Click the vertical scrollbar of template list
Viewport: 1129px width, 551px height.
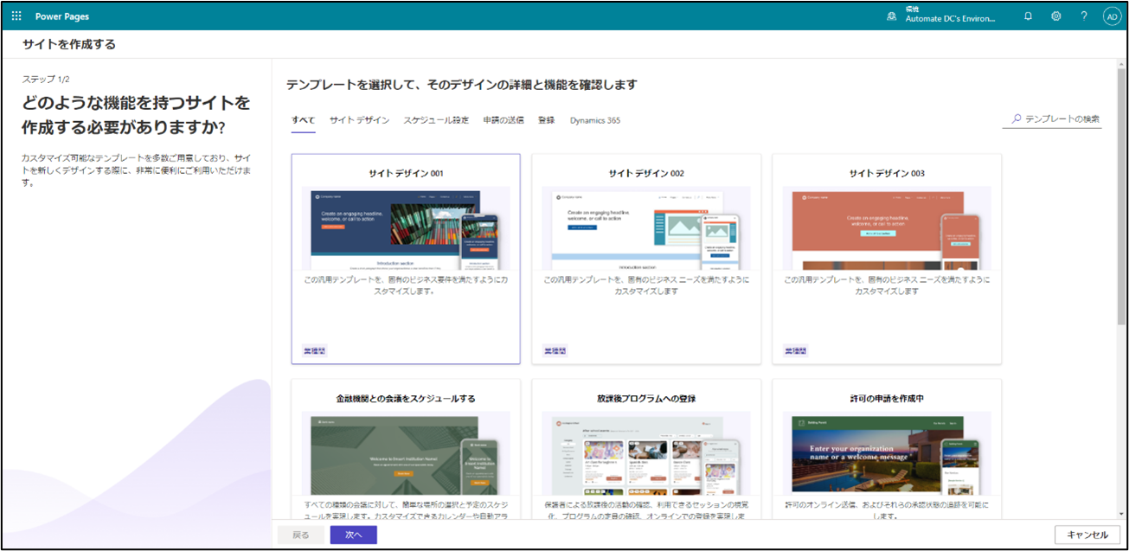(x=1122, y=216)
